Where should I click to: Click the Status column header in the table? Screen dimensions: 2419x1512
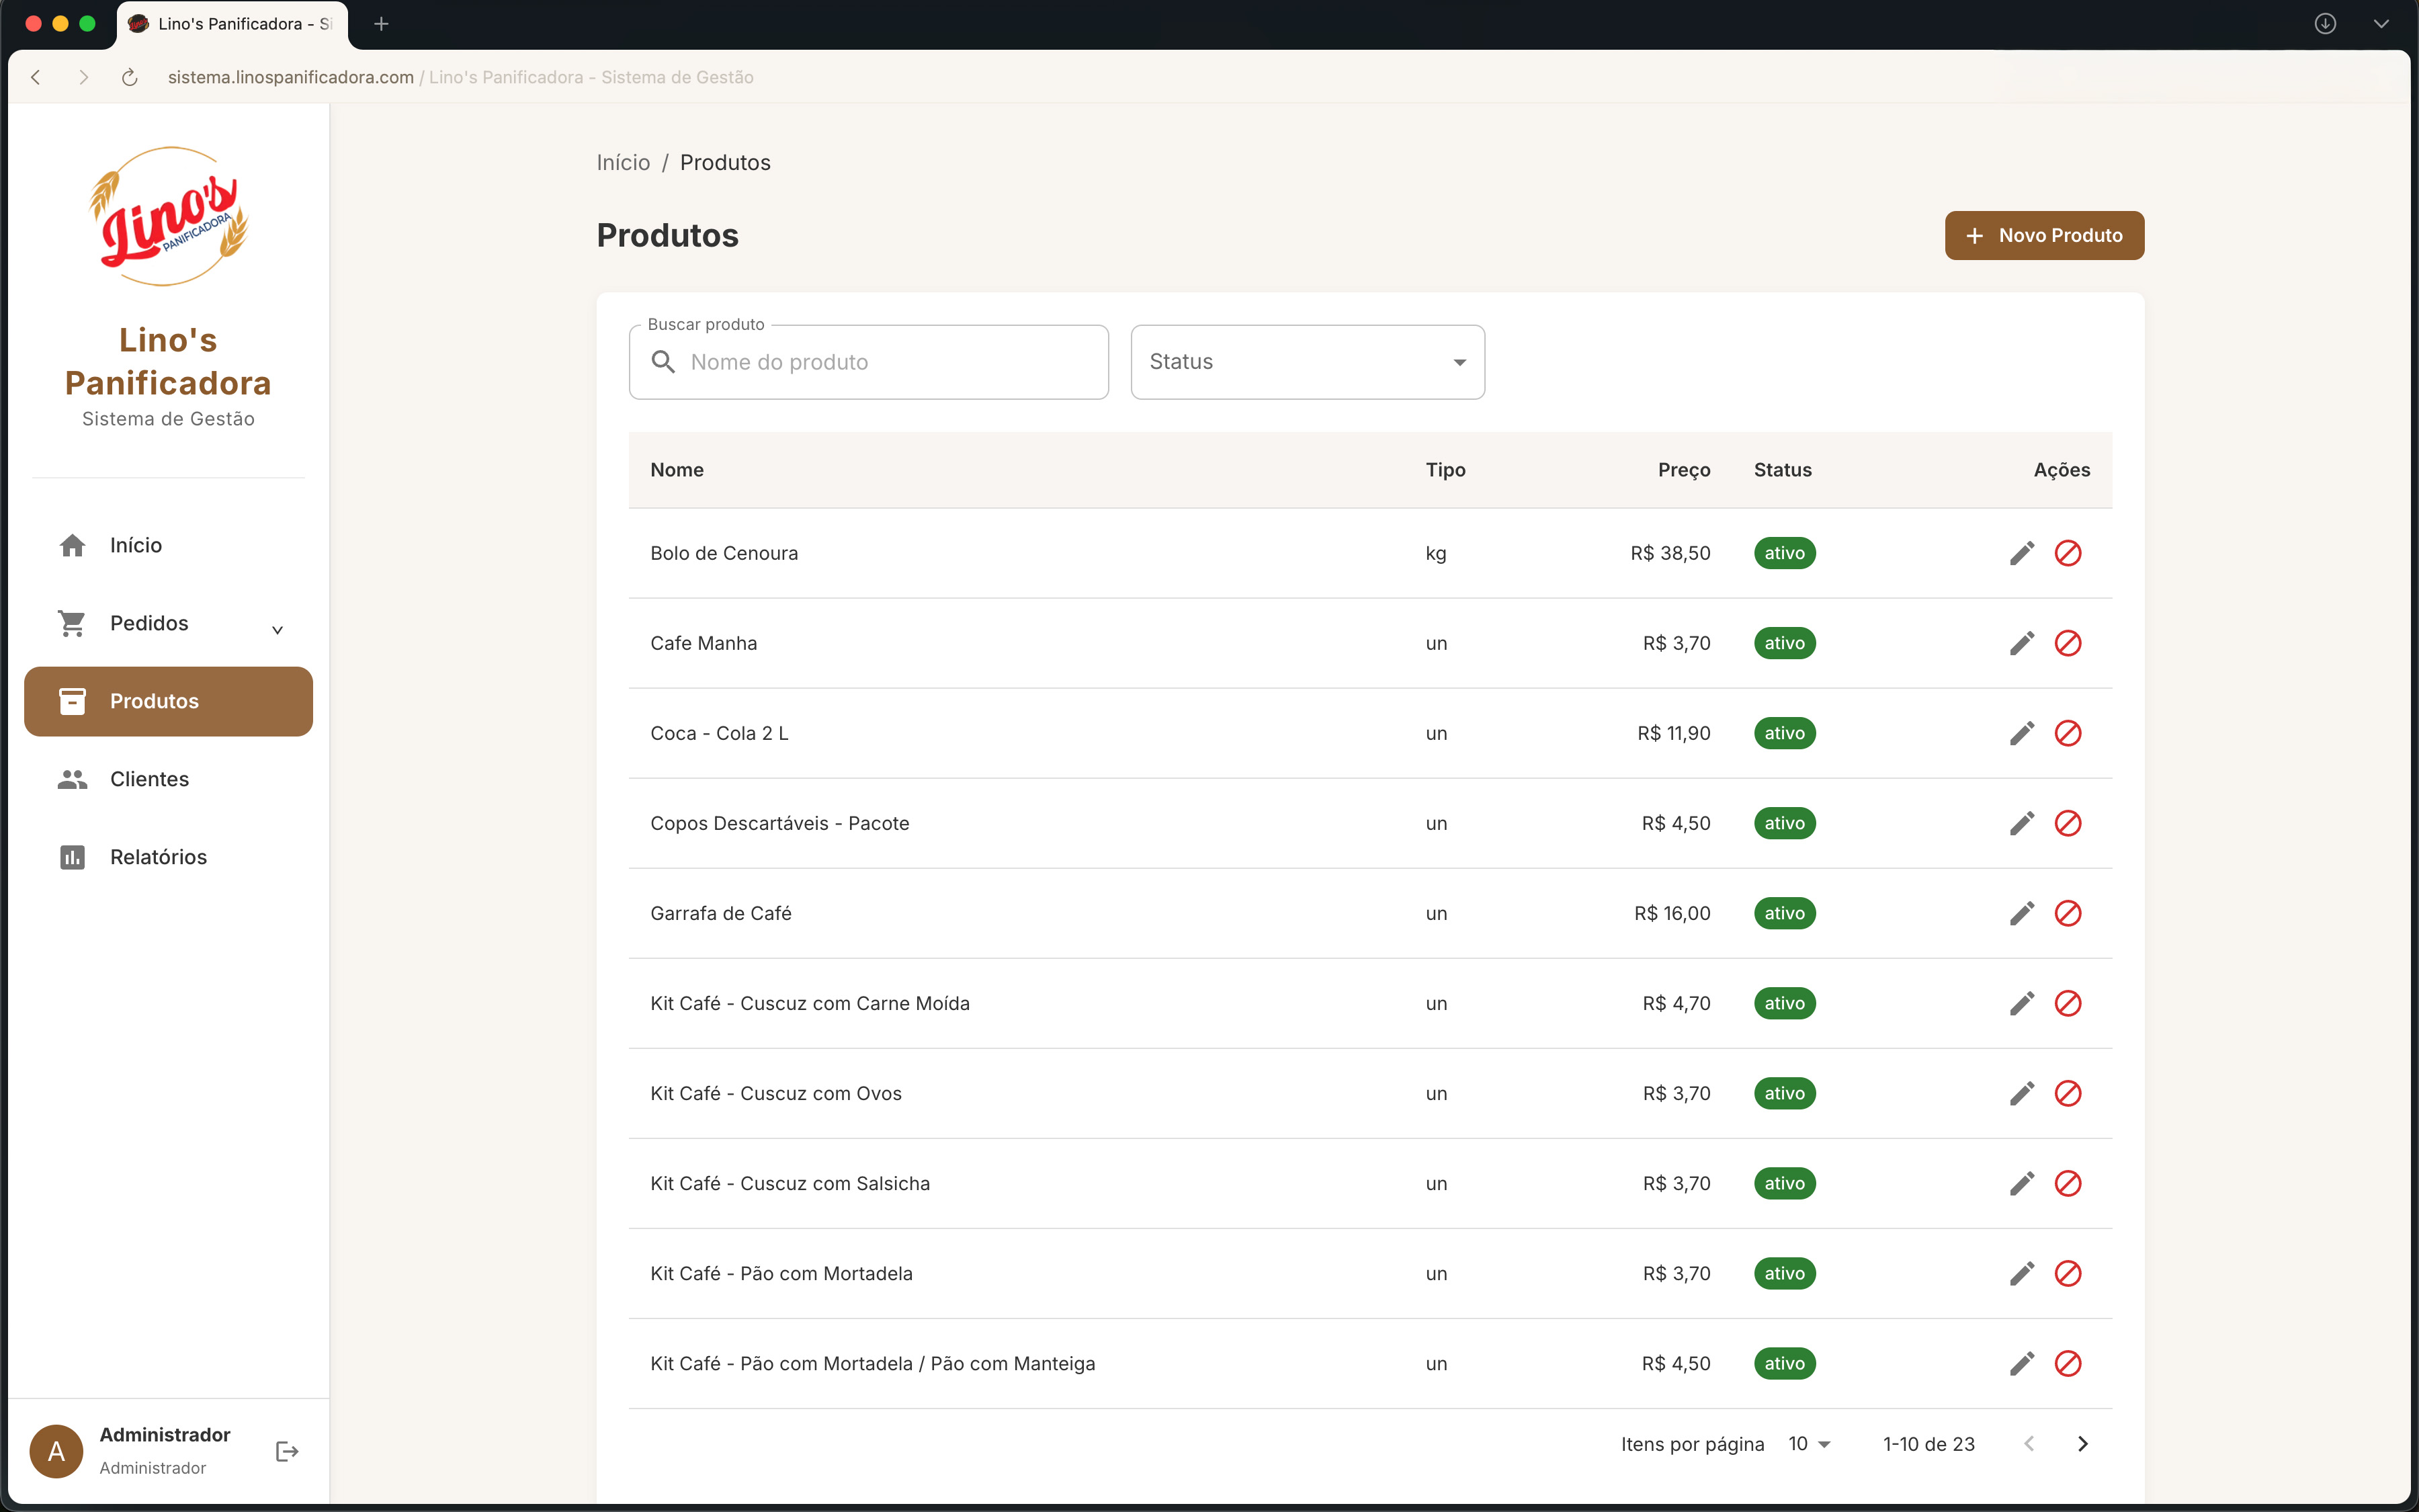[1782, 470]
